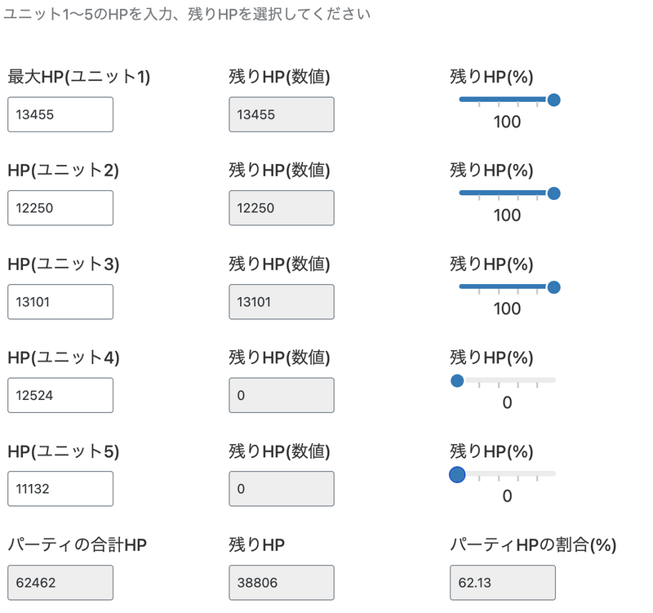Click unit 5 remaining HP field showing 0
This screenshot has height=613, width=653.
[x=282, y=489]
